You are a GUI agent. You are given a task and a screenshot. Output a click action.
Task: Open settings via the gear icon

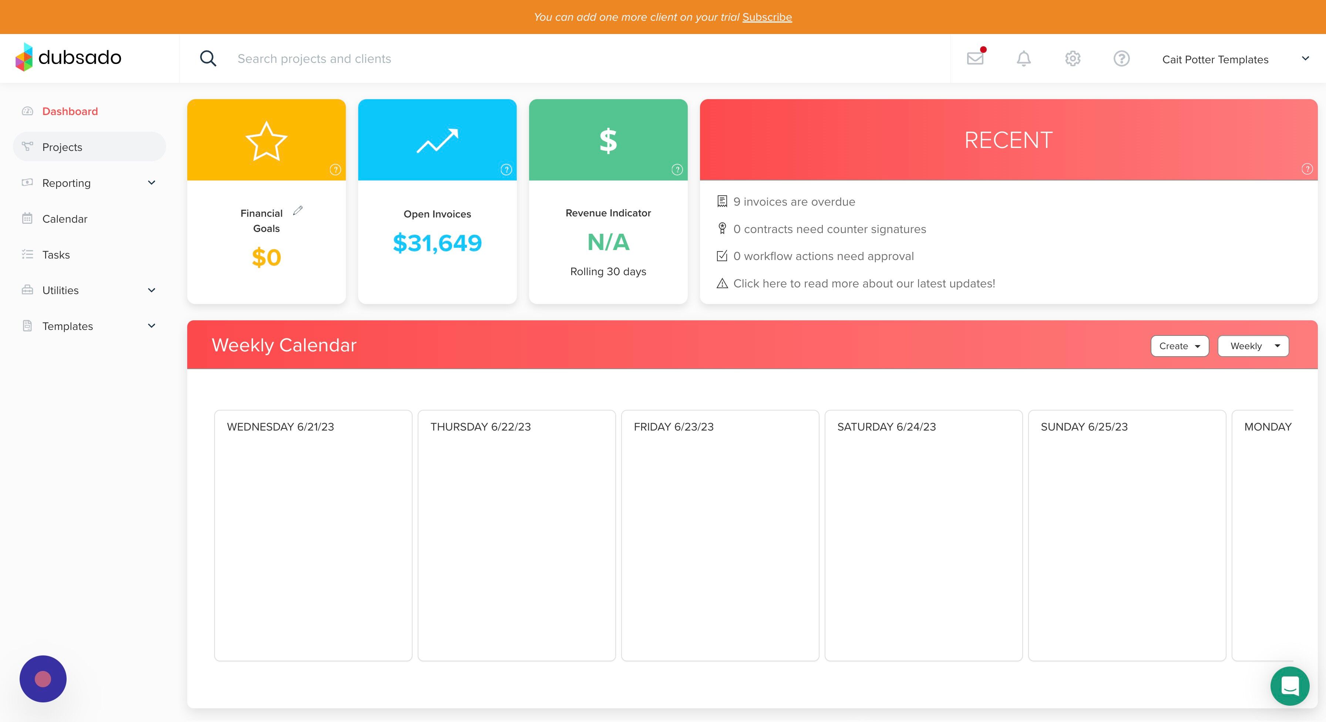tap(1072, 59)
